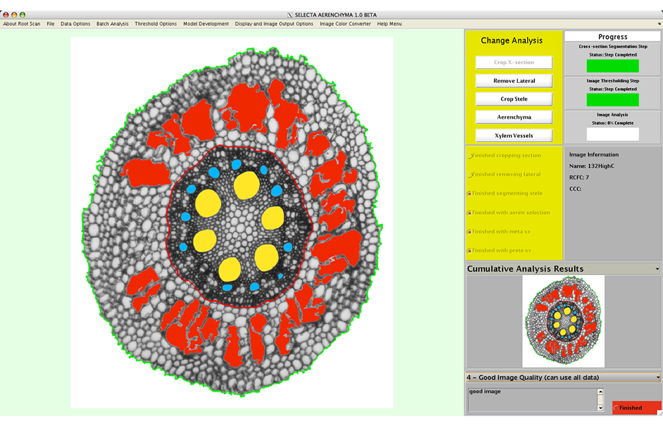Click the green zoom window button

23,15
